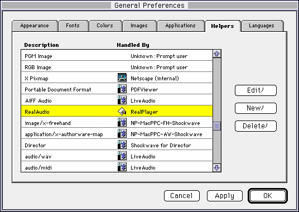Screen dimensions: 299x212
Task: Click the plug-in icon in the audio/wav row
Action: click(122, 156)
